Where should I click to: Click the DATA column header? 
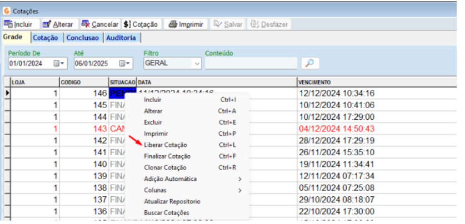[217, 82]
